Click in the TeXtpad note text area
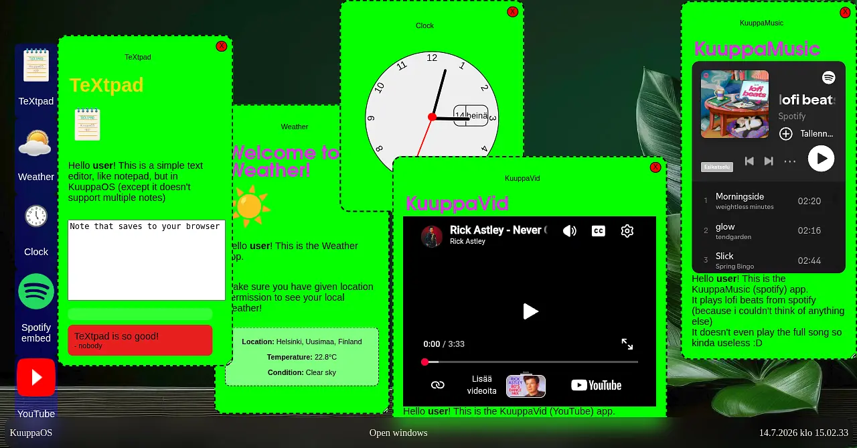 click(147, 260)
